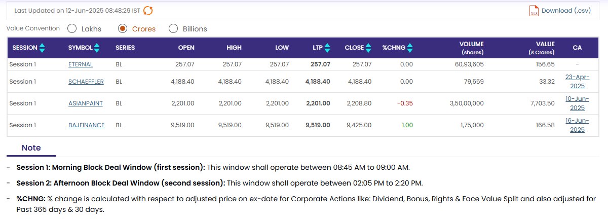Click the orange refresh icon

click(x=148, y=11)
